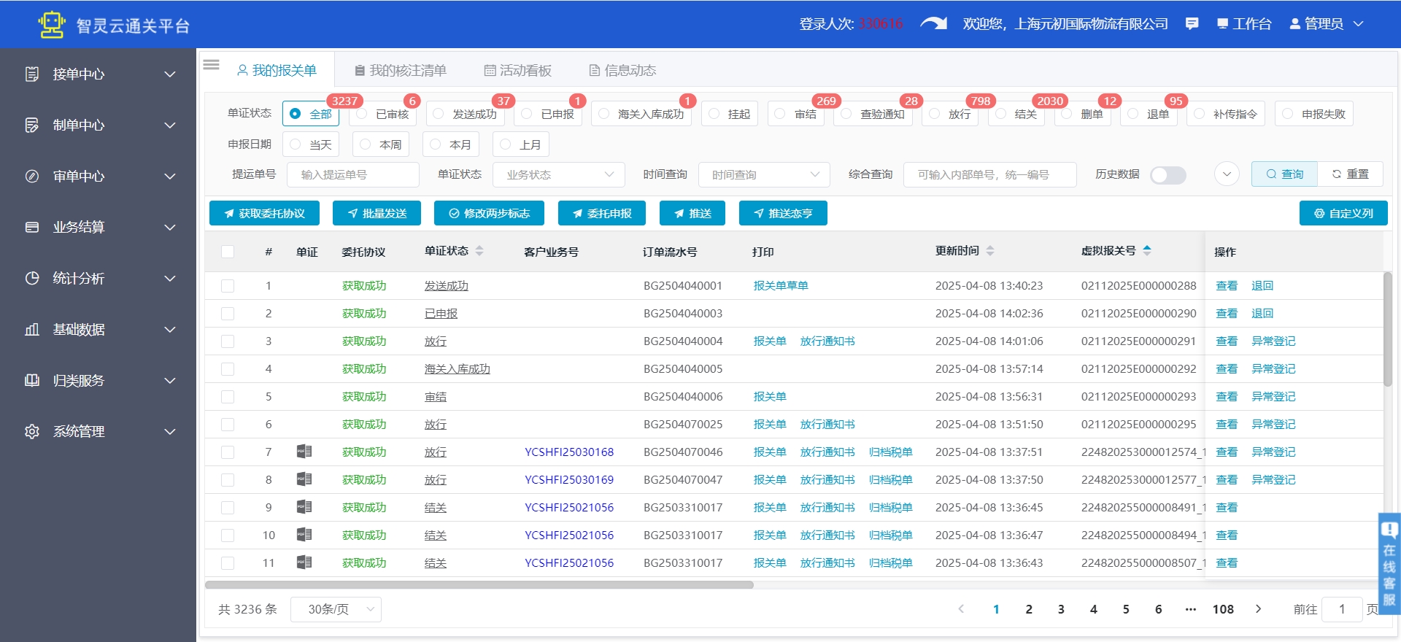The height and width of the screenshot is (642, 1401).
Task: Open the 时间查询 dropdown
Action: [x=764, y=175]
